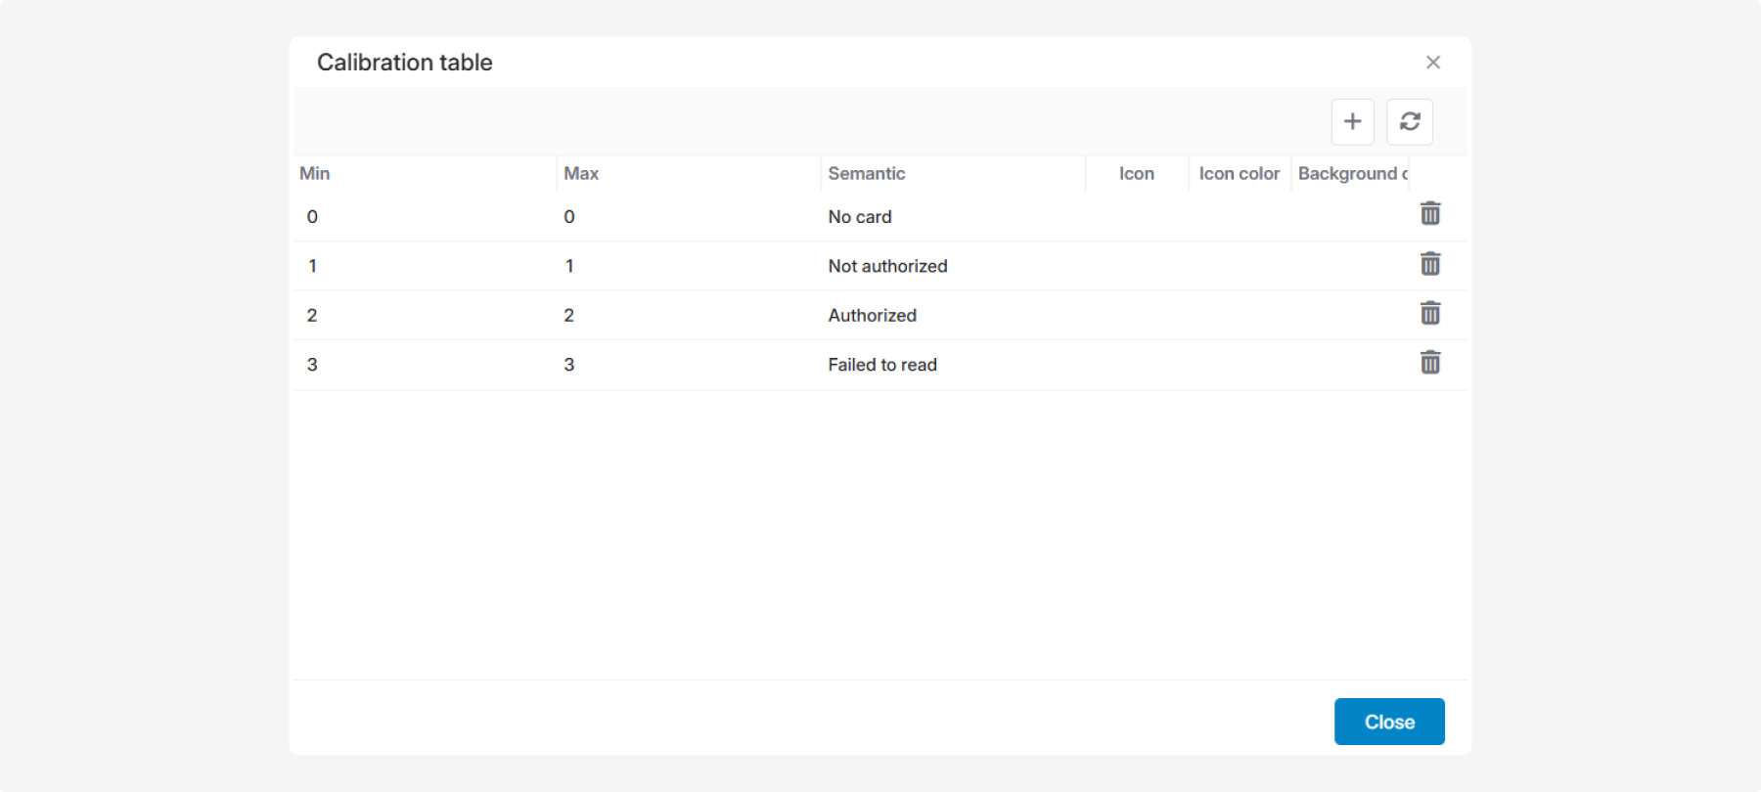
Task: Edit the "No card" semantic cell
Action: pos(860,217)
